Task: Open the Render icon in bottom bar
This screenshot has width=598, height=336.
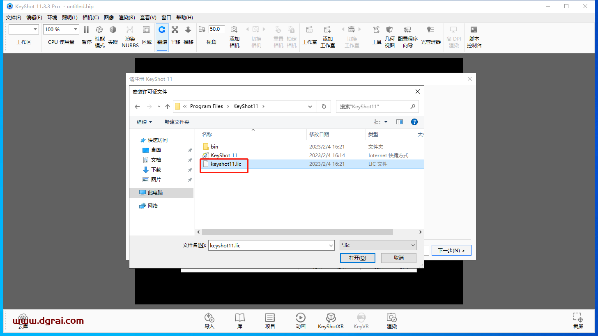Action: [x=391, y=318]
